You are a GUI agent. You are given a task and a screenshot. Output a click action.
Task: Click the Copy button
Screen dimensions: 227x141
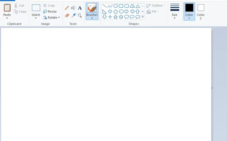click(x=20, y=12)
